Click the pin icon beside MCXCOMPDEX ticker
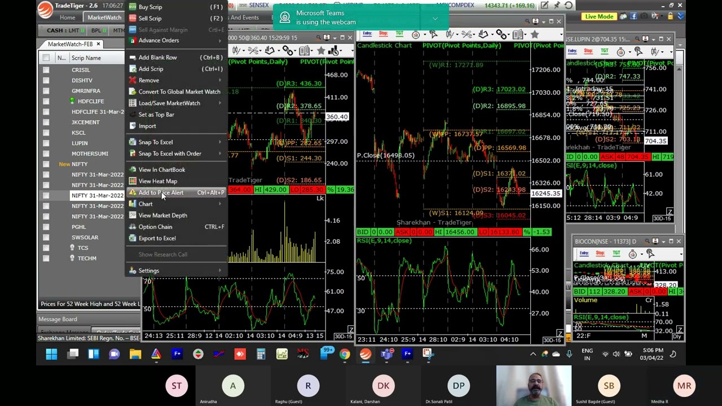This screenshot has width=722, height=406. click(x=556, y=5)
